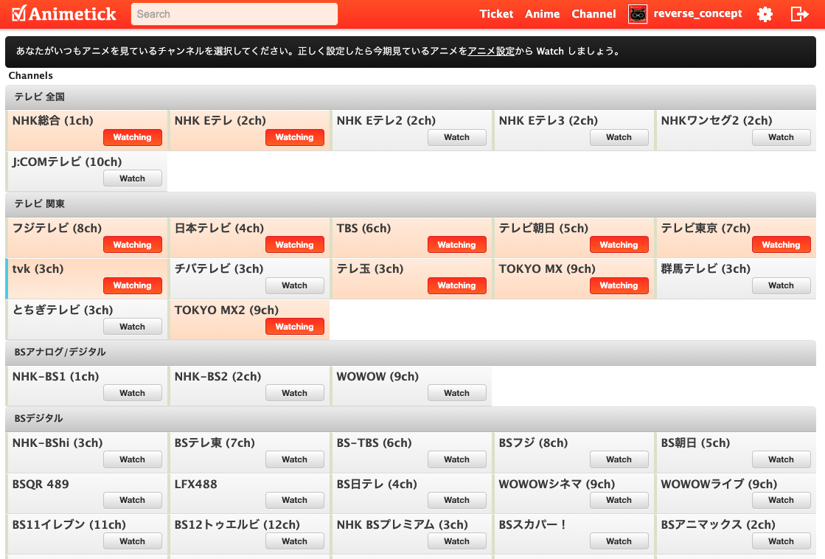Toggle Watching for 日本テレビ (4ch)
The height and width of the screenshot is (559, 825).
[x=295, y=245]
